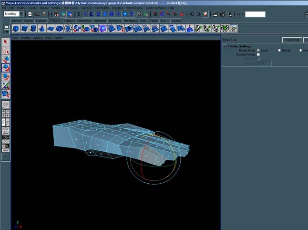Select the arrow Select tool

[x=6, y=42]
